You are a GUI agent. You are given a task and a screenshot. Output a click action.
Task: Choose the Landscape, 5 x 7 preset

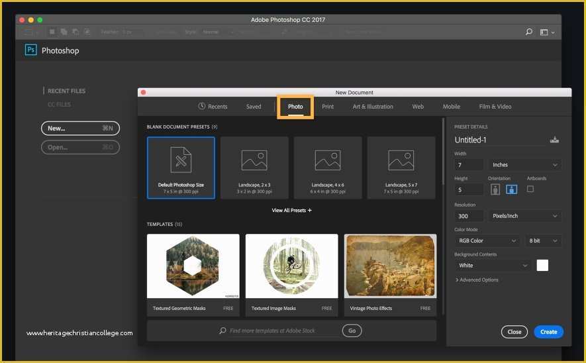(x=401, y=168)
